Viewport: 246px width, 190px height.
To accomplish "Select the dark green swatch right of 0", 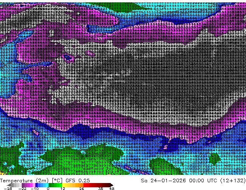I will tap(50, 185).
